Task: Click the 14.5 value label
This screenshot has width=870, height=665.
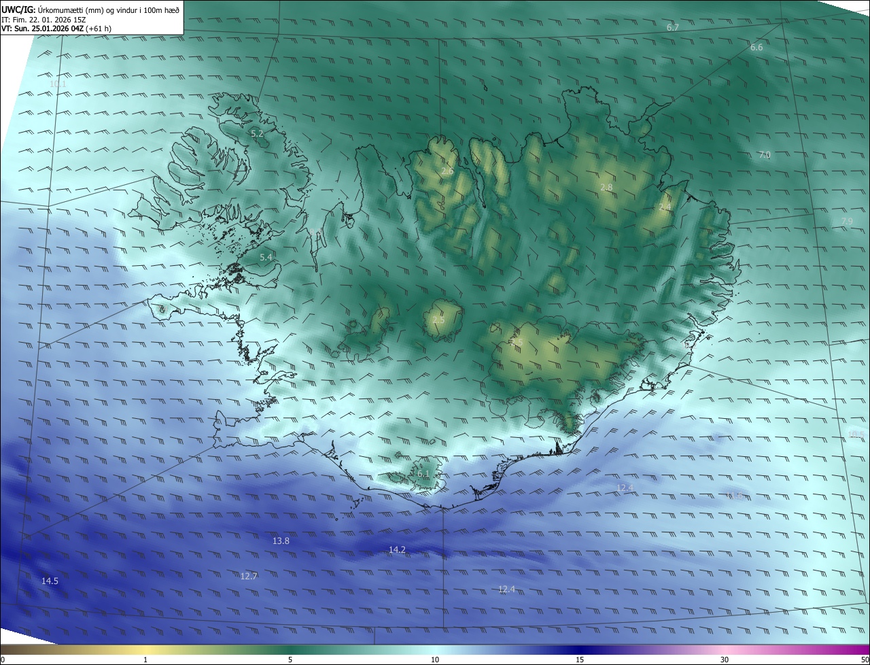Action: tap(50, 581)
